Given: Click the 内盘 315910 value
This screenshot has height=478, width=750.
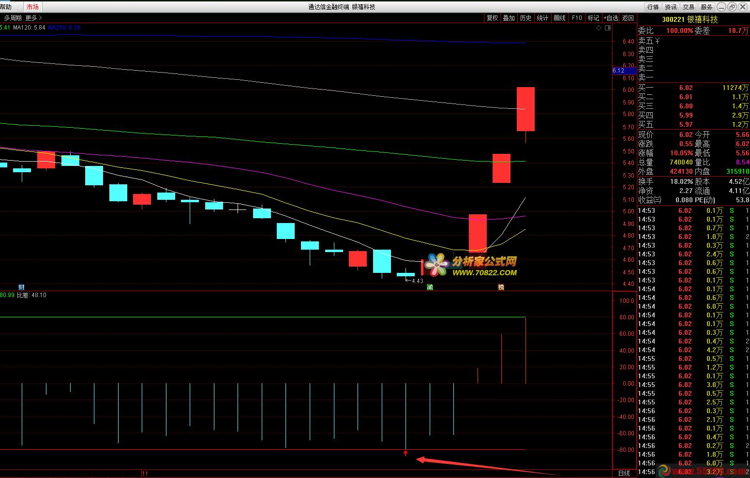Looking at the screenshot, I should click(737, 171).
